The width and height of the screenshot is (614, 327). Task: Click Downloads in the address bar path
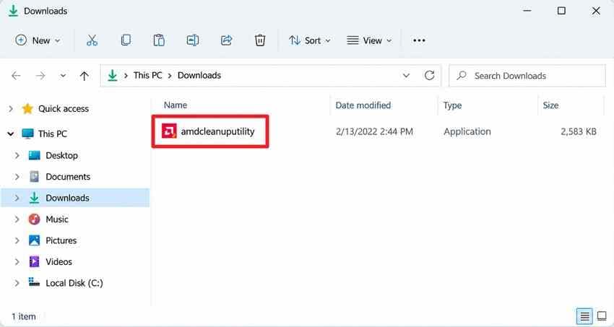[199, 75]
